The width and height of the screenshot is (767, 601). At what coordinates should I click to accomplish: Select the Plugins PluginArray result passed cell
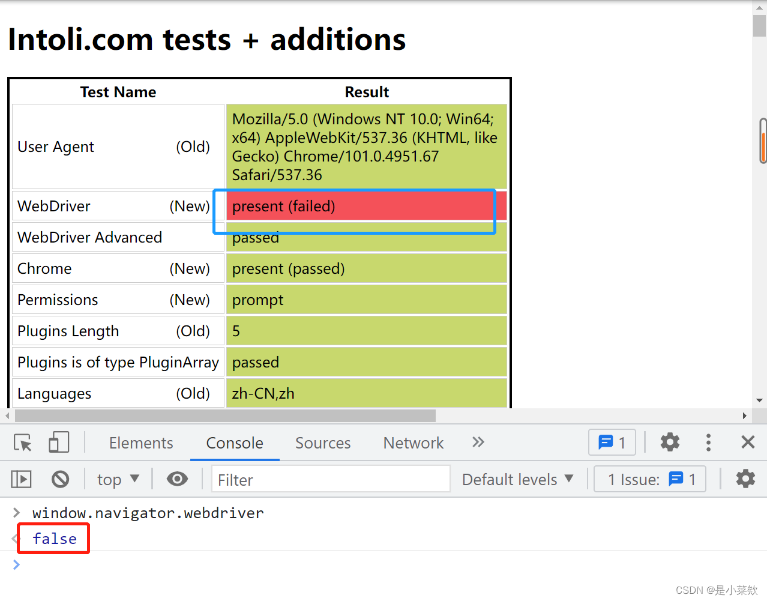tap(366, 362)
